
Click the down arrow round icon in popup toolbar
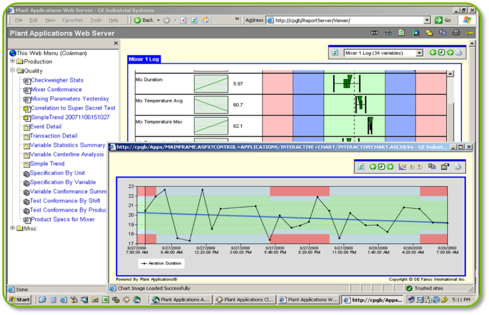pyautogui.click(x=412, y=167)
